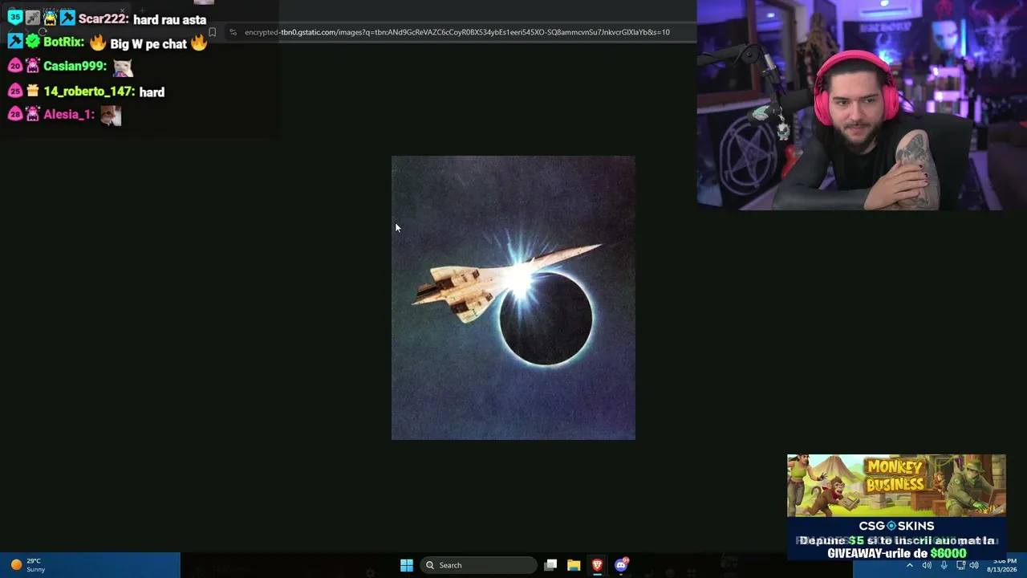Click the Monkey Business ad banner
1027x578 pixels.
click(x=896, y=486)
